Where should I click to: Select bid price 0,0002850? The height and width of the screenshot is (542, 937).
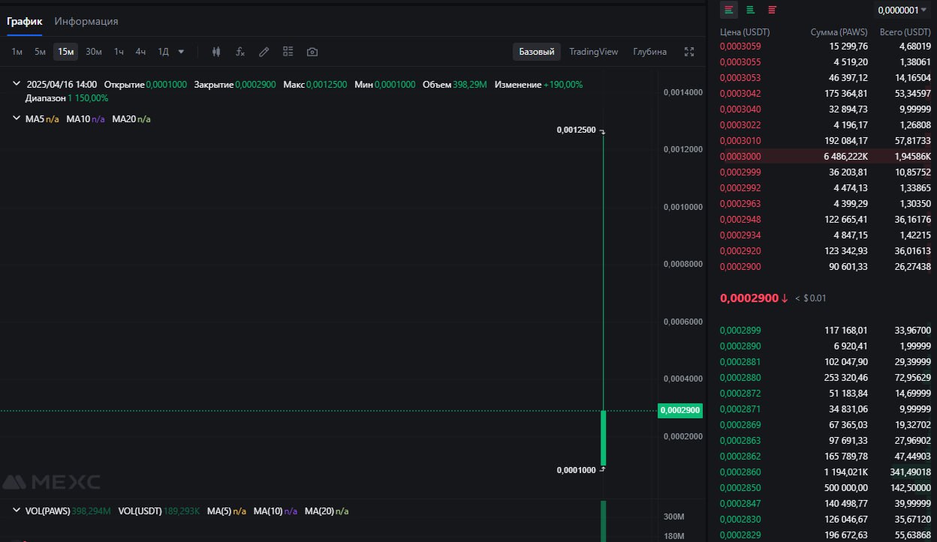740,487
